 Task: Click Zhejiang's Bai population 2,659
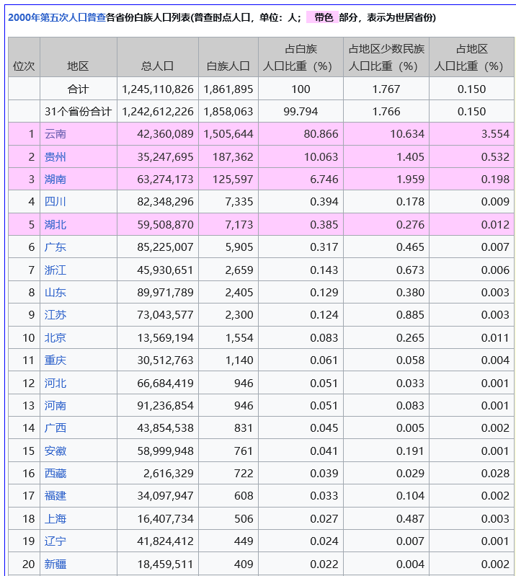tap(239, 270)
